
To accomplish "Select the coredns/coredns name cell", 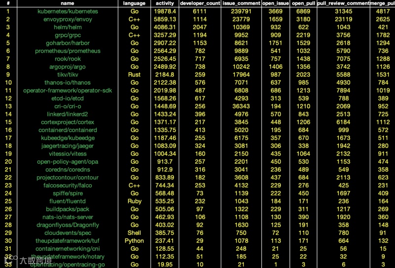I will pos(68,169).
